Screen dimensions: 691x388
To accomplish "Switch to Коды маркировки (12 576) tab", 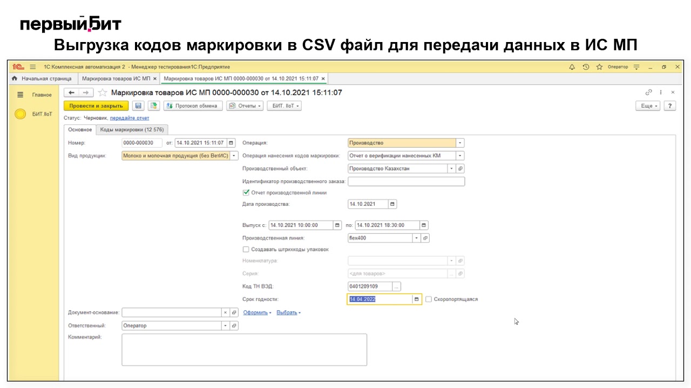I will tap(132, 129).
